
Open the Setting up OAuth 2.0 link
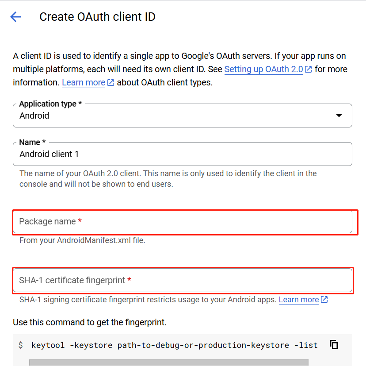coord(263,69)
